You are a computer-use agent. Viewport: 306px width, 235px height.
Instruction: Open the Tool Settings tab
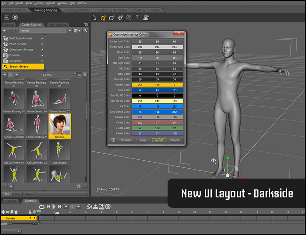tap(58, 24)
